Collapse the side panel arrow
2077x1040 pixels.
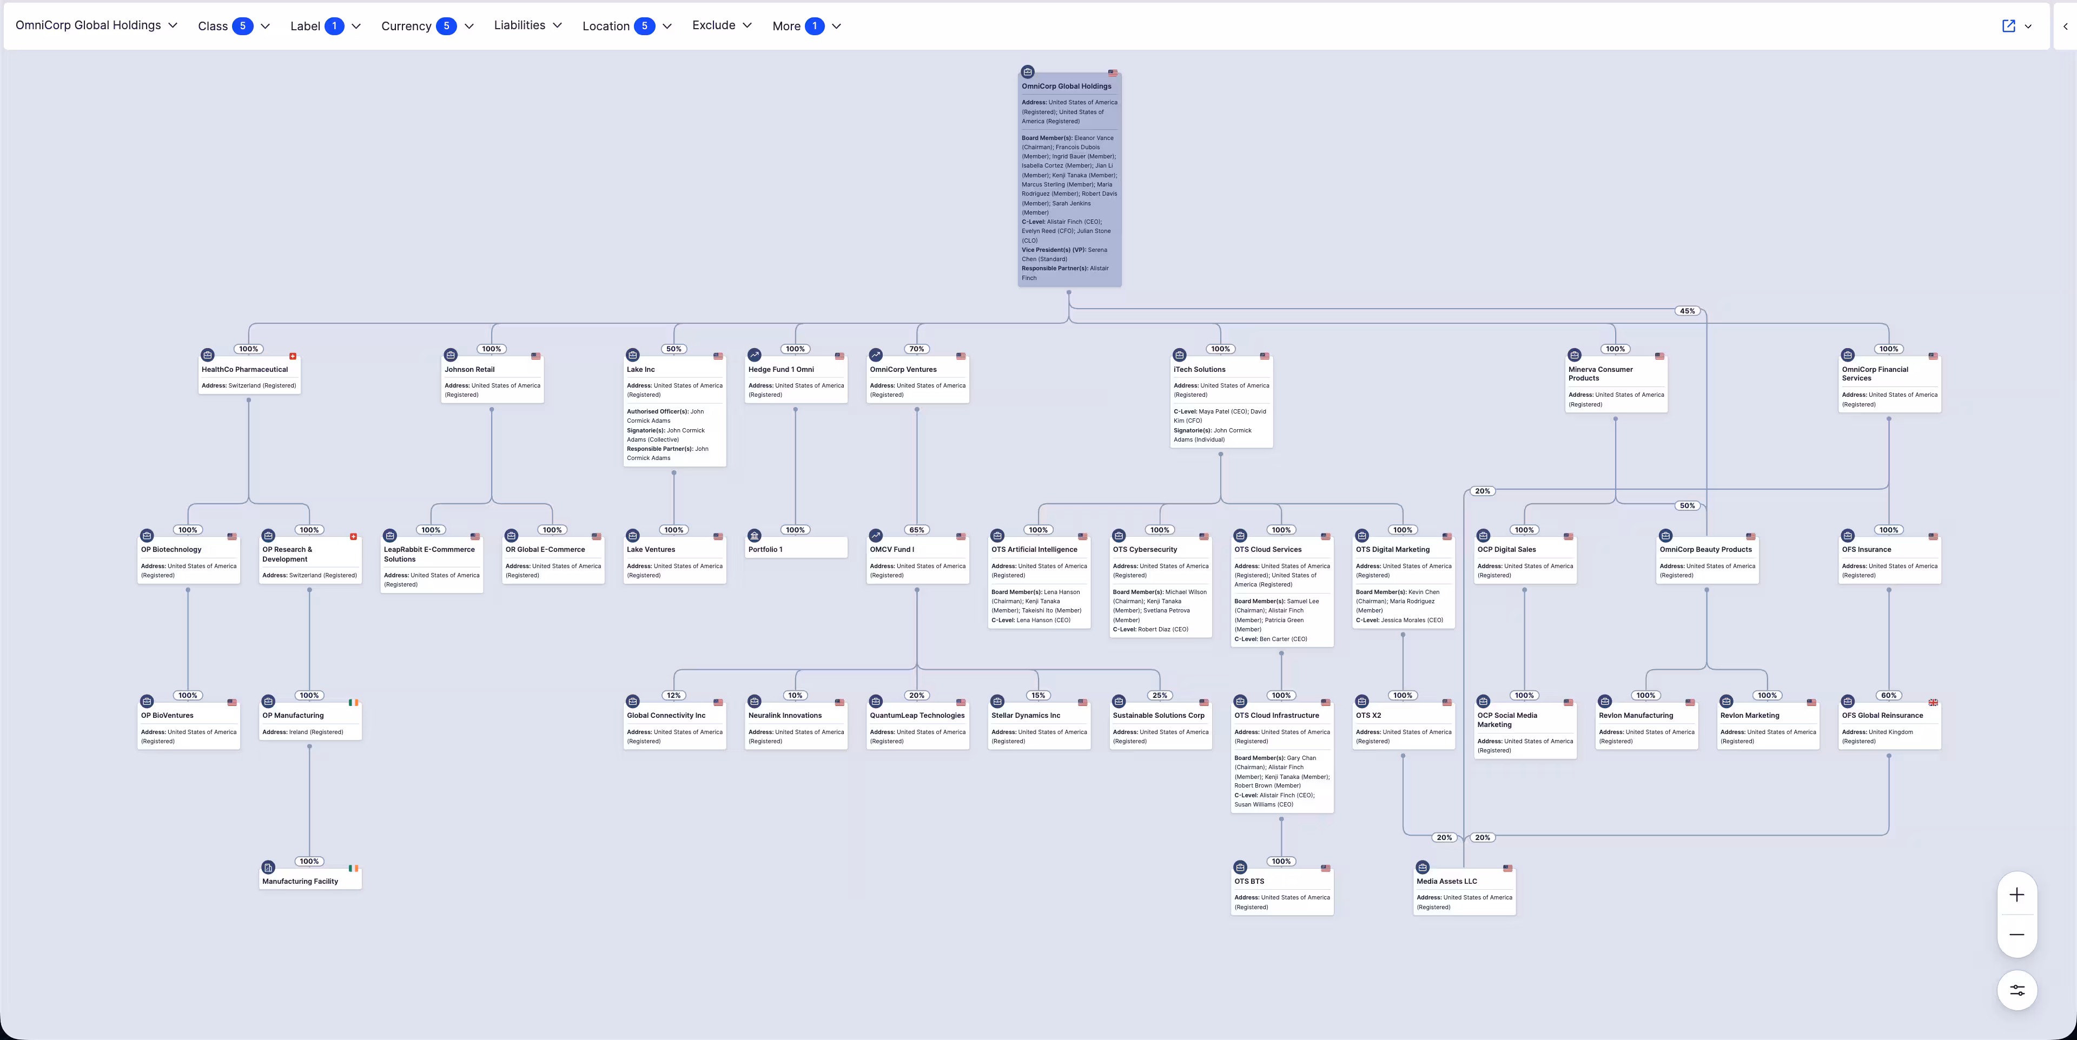pos(2066,26)
